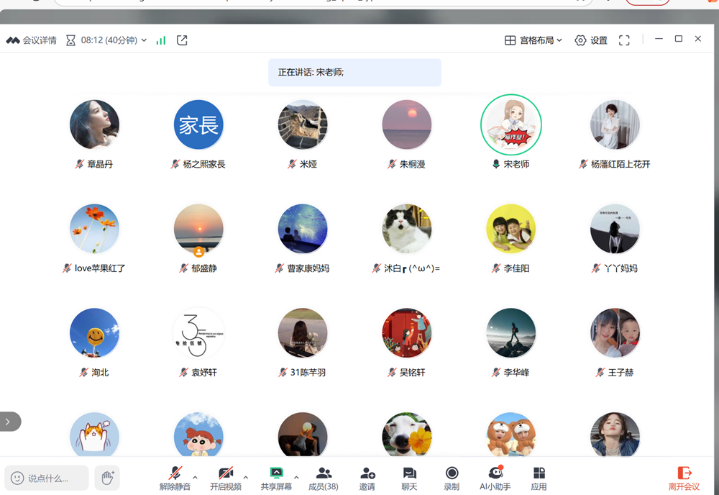Click the muted mic icon beside 洵北
The height and width of the screenshot is (495, 719).
[84, 372]
